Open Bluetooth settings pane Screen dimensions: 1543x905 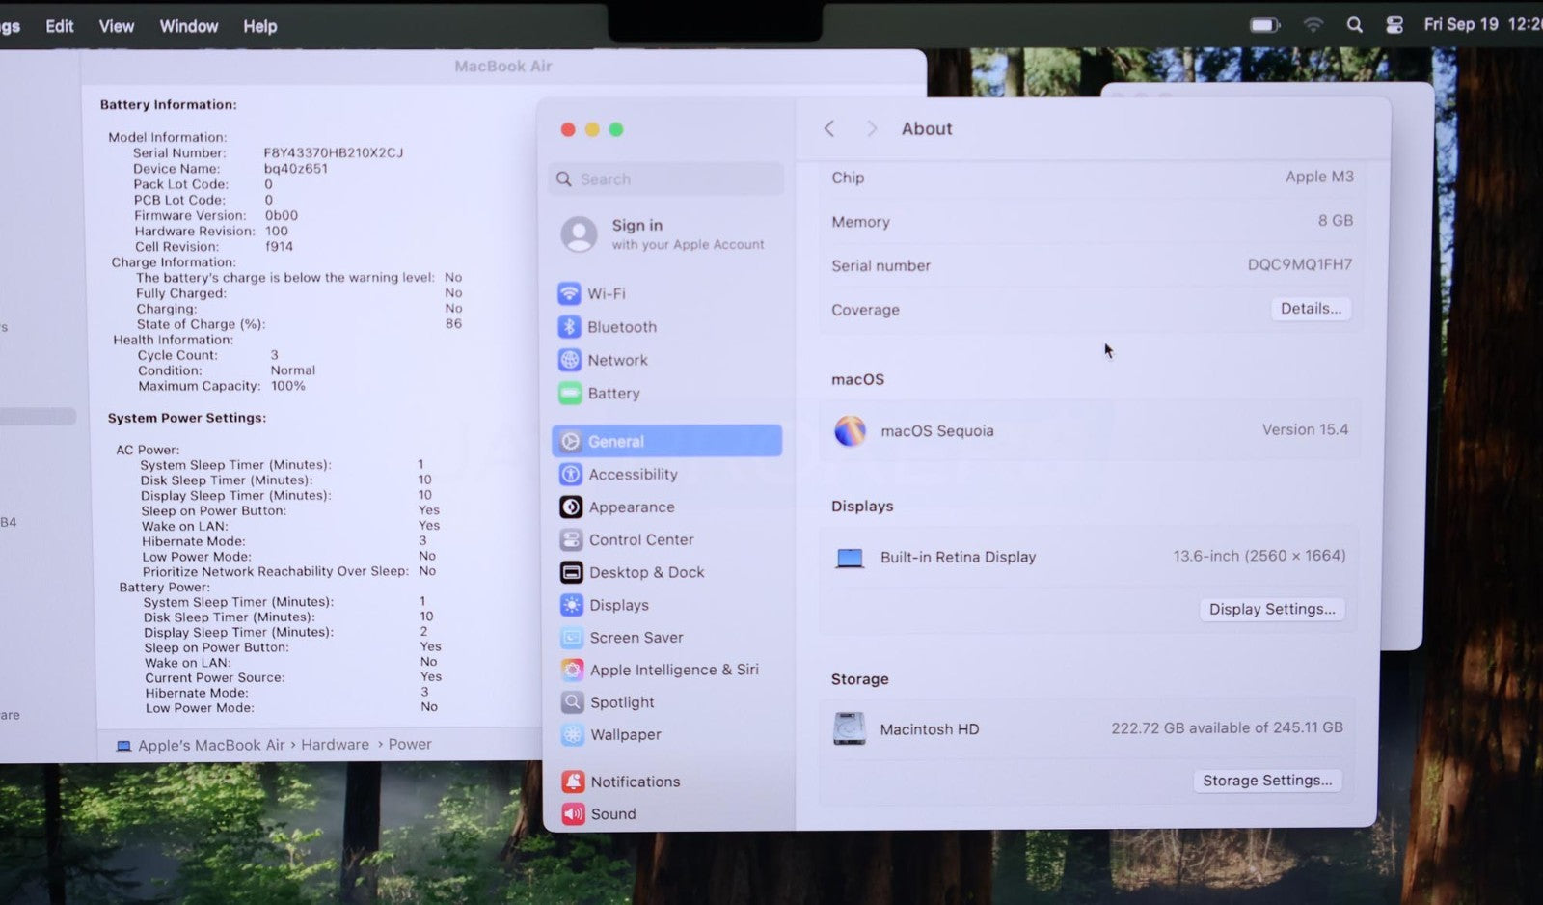click(x=621, y=327)
